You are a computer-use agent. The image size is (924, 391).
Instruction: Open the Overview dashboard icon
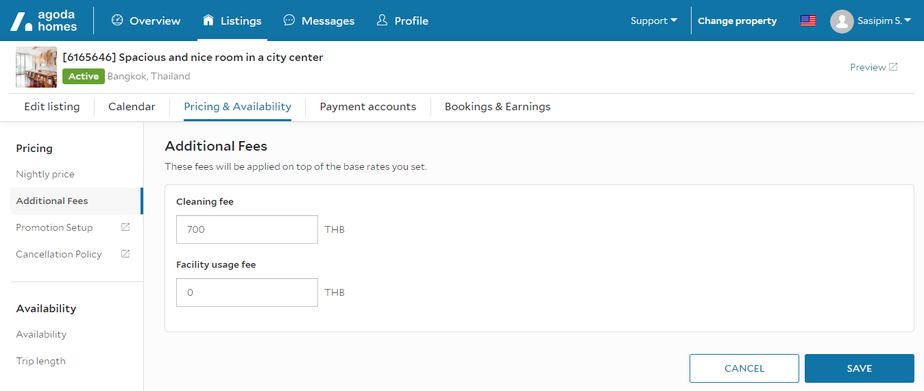click(x=117, y=21)
